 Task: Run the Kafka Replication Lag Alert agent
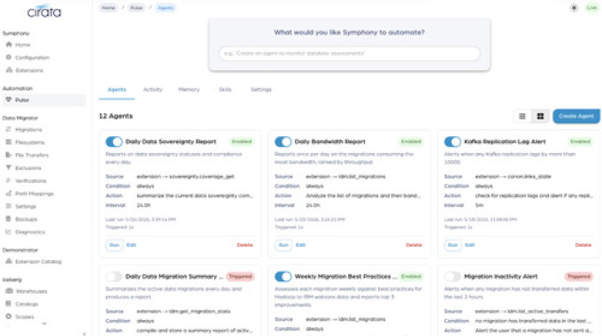click(x=452, y=245)
